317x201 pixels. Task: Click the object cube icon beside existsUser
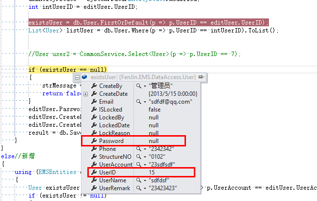[85, 78]
